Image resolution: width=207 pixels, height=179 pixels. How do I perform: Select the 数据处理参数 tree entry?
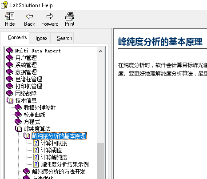click(x=40, y=107)
